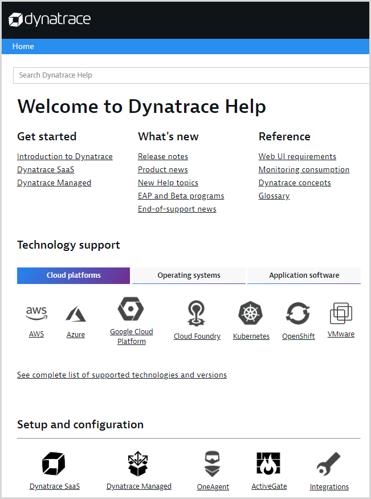Open the Integrations wrench icon
The image size is (371, 499).
[x=328, y=464]
